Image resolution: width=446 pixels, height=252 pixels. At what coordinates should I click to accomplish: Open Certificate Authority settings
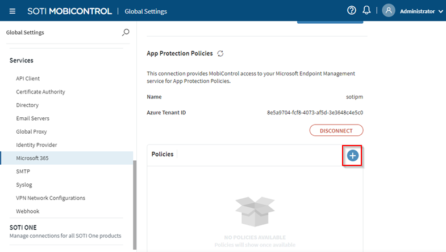point(40,92)
